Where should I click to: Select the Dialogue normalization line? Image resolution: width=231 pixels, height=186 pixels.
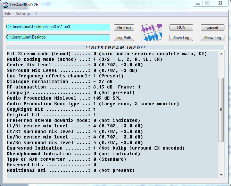(x=60, y=82)
